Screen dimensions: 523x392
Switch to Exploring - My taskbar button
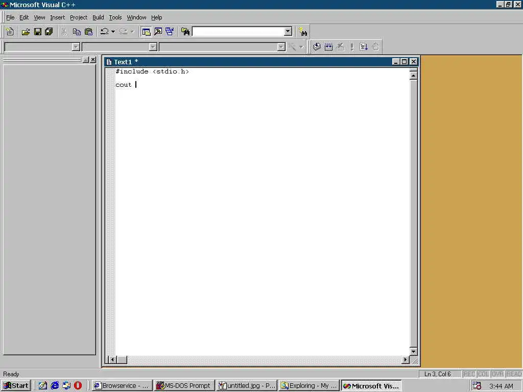pyautogui.click(x=309, y=386)
